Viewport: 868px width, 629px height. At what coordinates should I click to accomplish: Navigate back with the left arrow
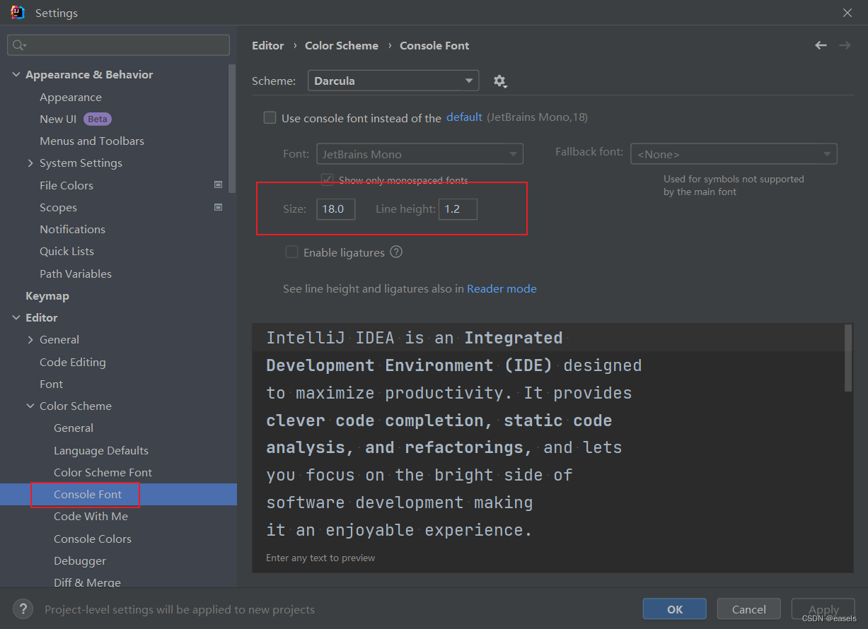821,45
